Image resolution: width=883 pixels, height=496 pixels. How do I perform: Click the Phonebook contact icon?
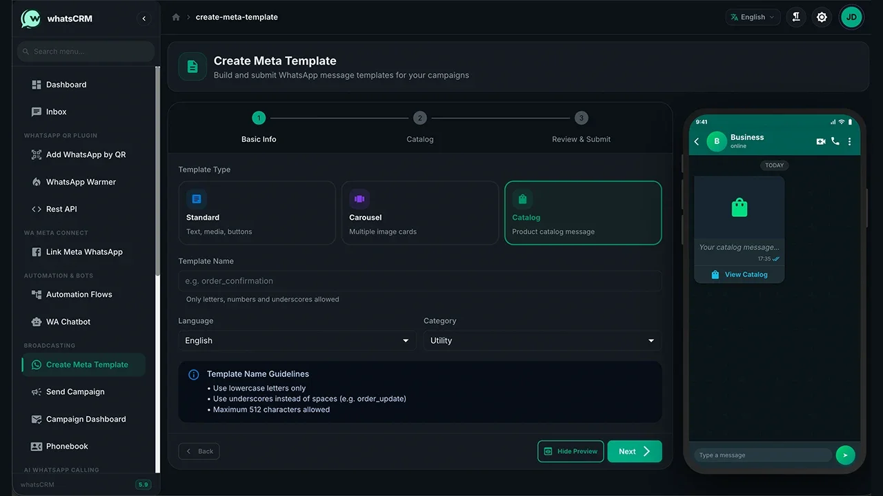(37, 446)
